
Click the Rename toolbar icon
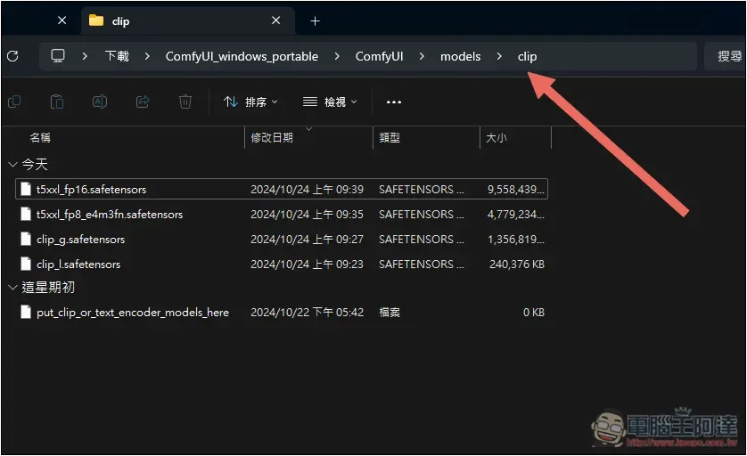100,102
